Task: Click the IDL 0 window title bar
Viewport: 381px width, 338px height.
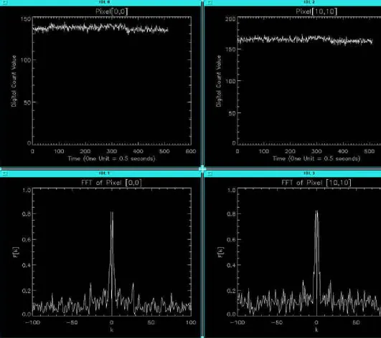Action: click(100, 3)
